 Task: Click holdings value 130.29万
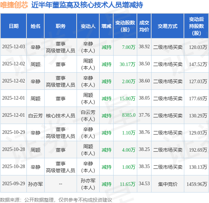198,116
